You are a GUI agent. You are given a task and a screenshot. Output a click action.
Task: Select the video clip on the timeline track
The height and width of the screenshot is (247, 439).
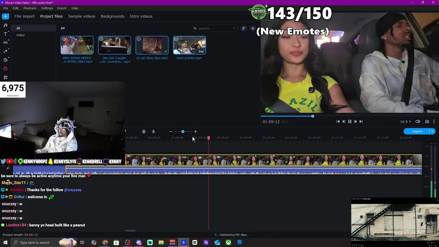tap(273, 160)
